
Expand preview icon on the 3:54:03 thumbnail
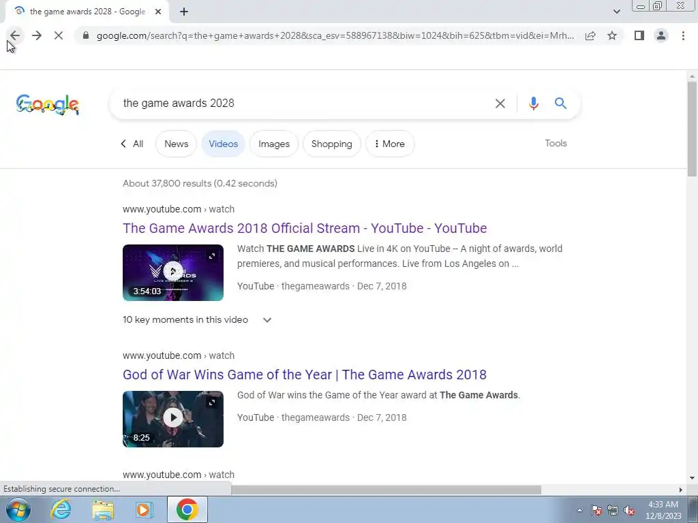212,256
